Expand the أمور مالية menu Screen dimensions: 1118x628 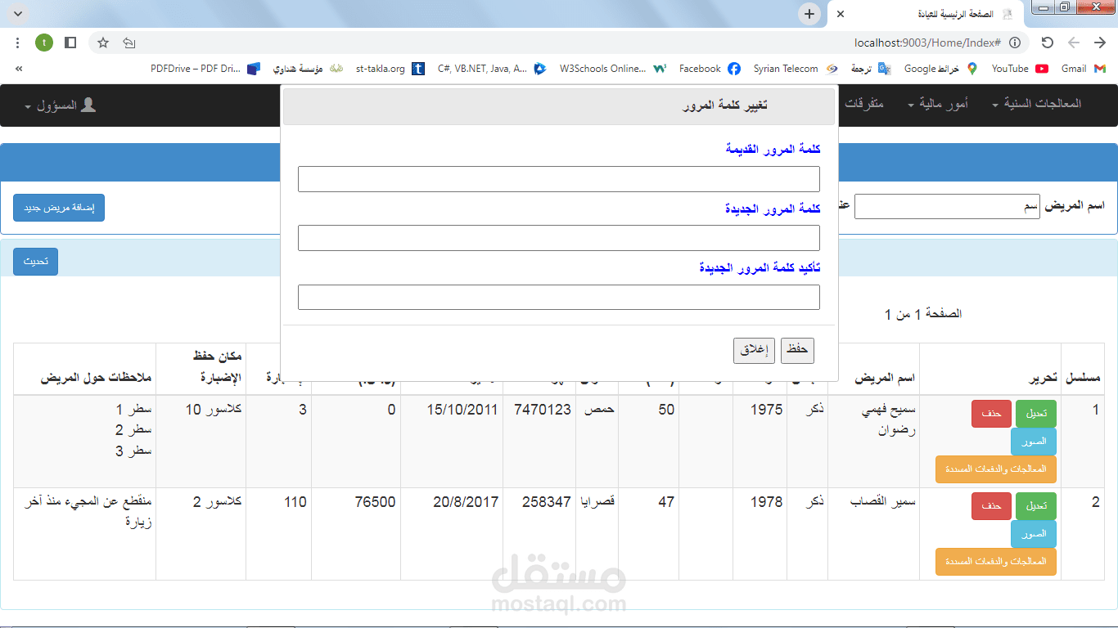[x=937, y=104]
